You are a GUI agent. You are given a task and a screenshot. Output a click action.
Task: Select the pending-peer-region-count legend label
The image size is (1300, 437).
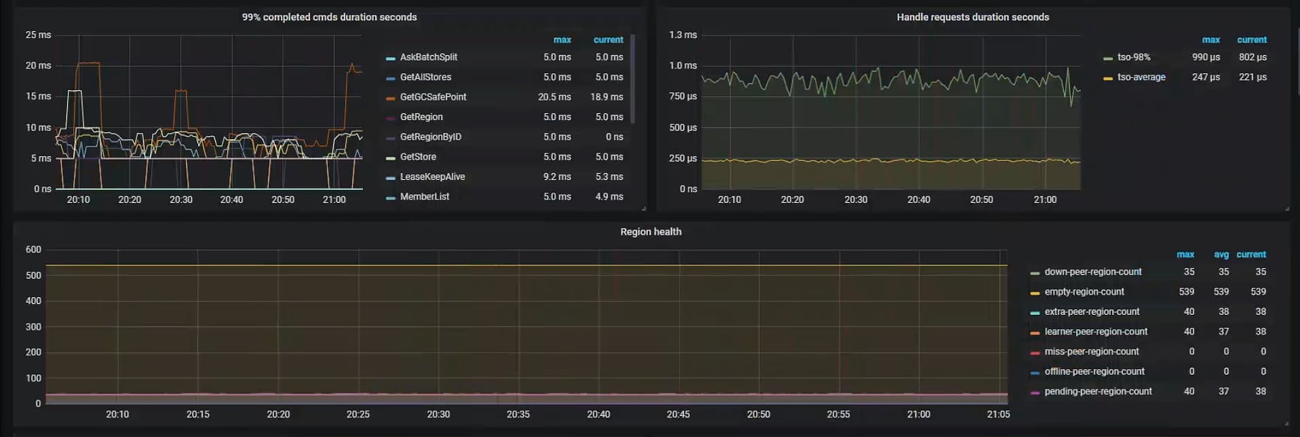[x=1098, y=392]
